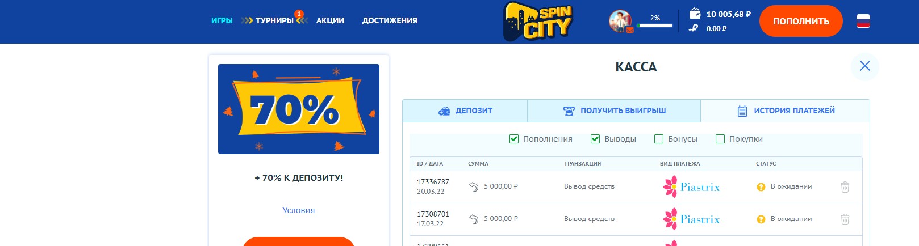Click pending status icon of transaction 17336787
The width and height of the screenshot is (919, 246).
pyautogui.click(x=761, y=187)
